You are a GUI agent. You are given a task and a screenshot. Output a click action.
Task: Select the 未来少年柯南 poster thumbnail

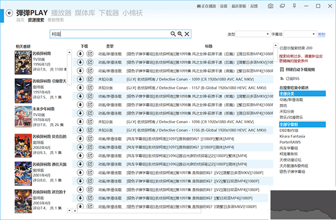coord(23,117)
